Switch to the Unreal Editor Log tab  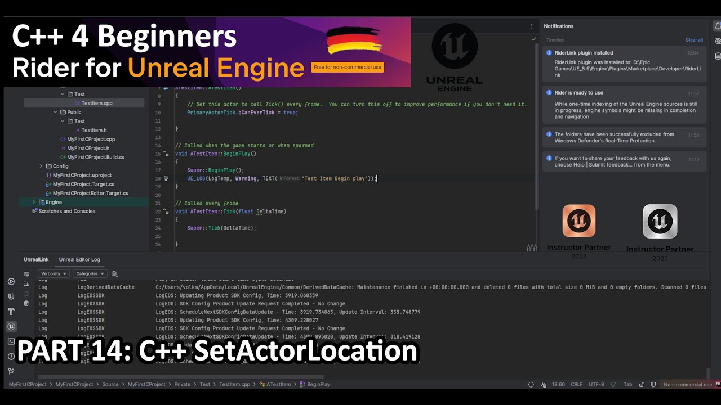click(79, 259)
